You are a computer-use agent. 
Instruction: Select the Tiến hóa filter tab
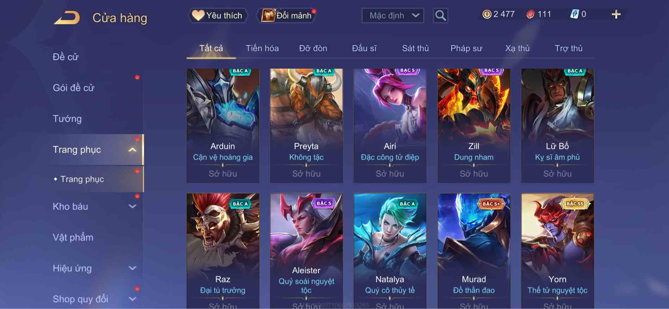(x=262, y=48)
